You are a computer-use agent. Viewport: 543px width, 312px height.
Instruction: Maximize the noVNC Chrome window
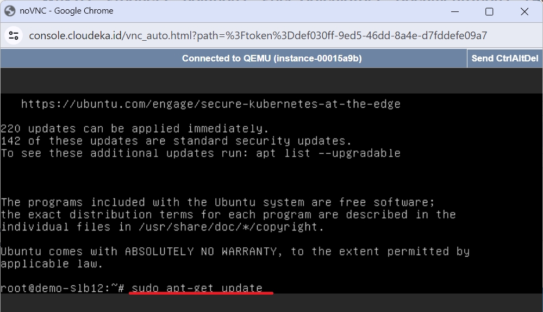(489, 11)
